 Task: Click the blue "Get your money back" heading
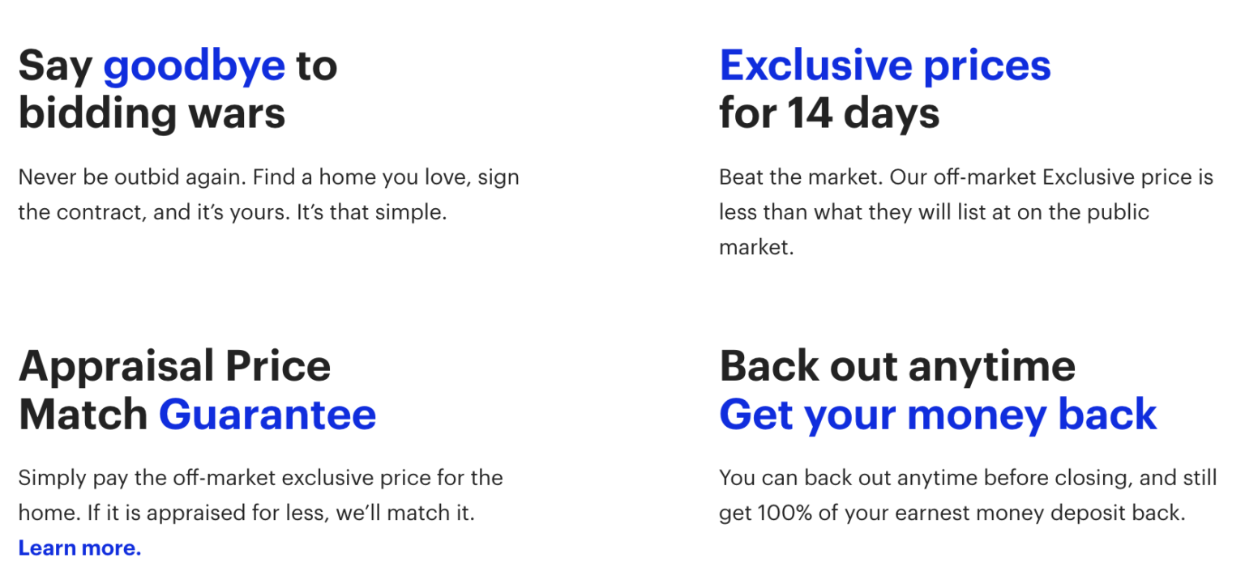[938, 414]
